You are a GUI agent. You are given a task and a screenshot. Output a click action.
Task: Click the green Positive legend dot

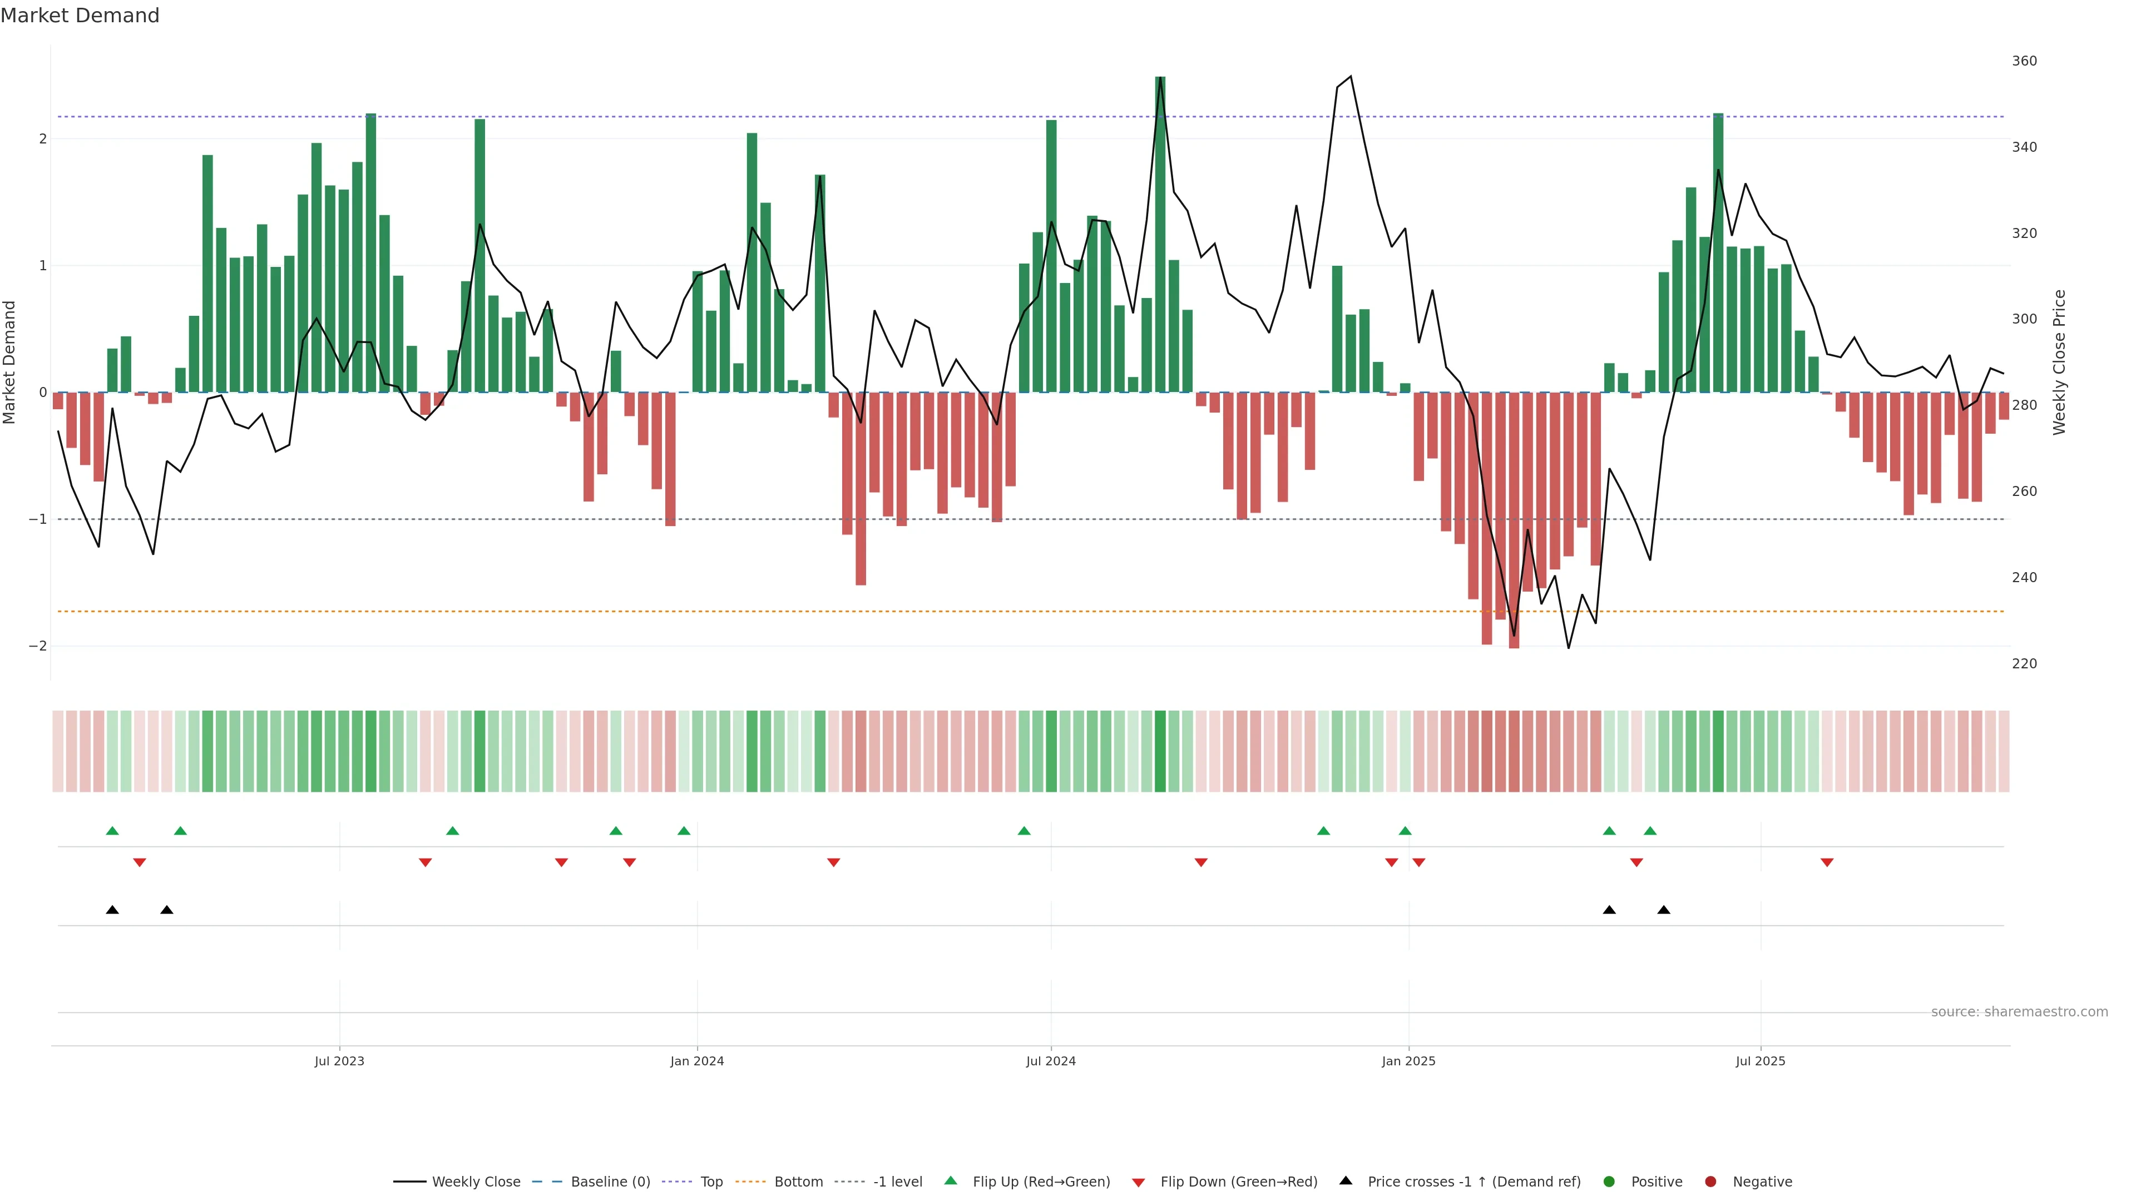pyautogui.click(x=1609, y=1181)
